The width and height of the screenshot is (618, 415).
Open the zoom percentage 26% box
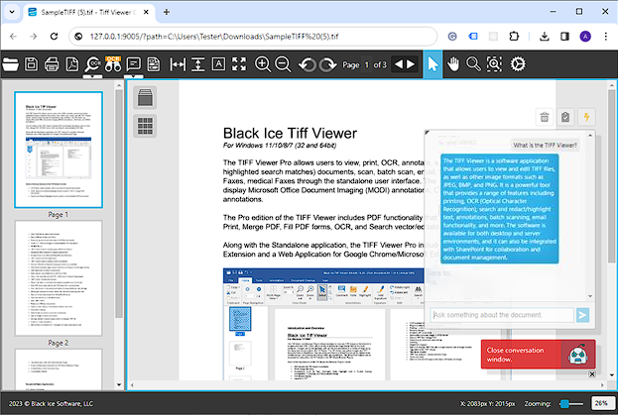click(x=600, y=403)
